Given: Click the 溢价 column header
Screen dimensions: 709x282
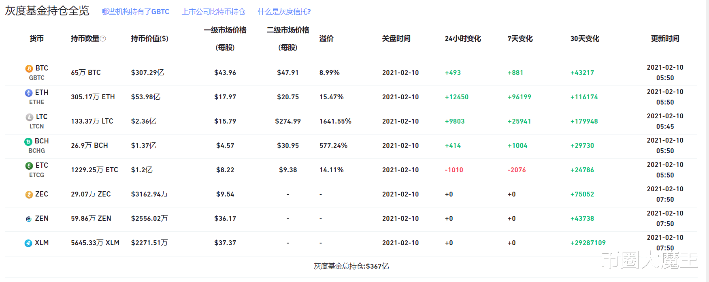Looking at the screenshot, I should click(326, 38).
